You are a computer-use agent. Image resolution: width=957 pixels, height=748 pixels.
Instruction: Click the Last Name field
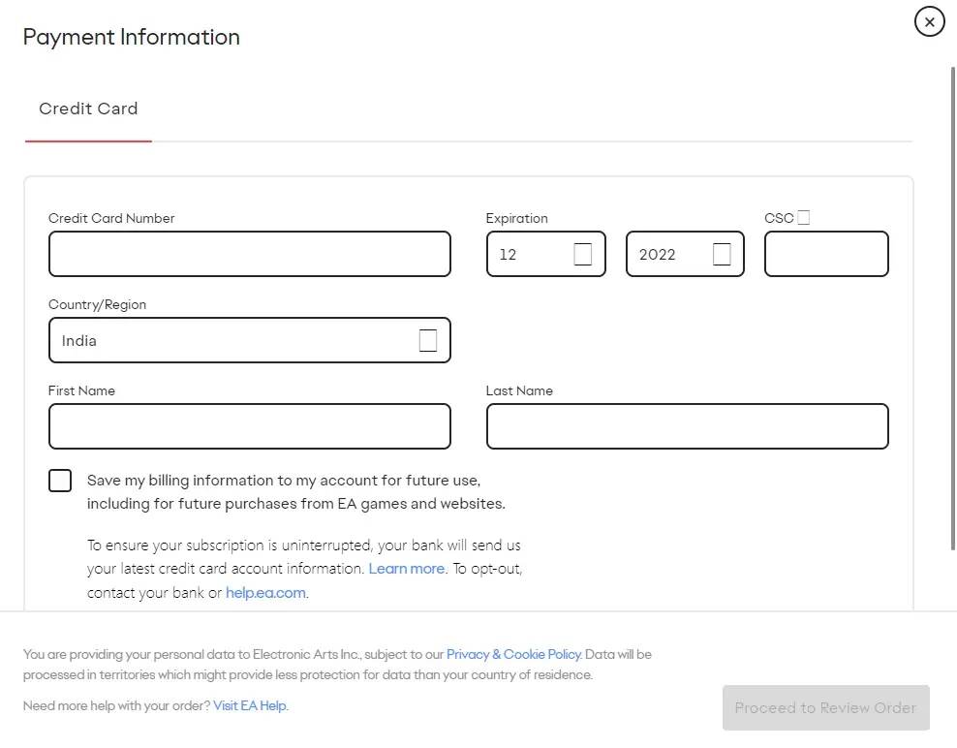(687, 426)
